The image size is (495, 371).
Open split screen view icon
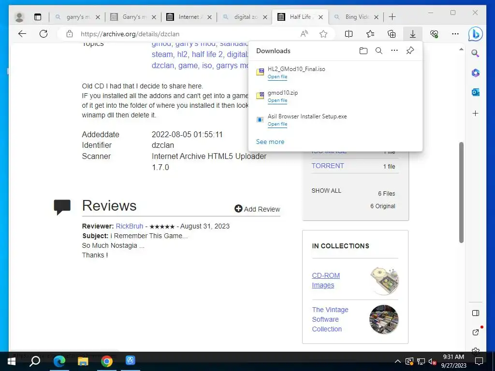coord(349,34)
